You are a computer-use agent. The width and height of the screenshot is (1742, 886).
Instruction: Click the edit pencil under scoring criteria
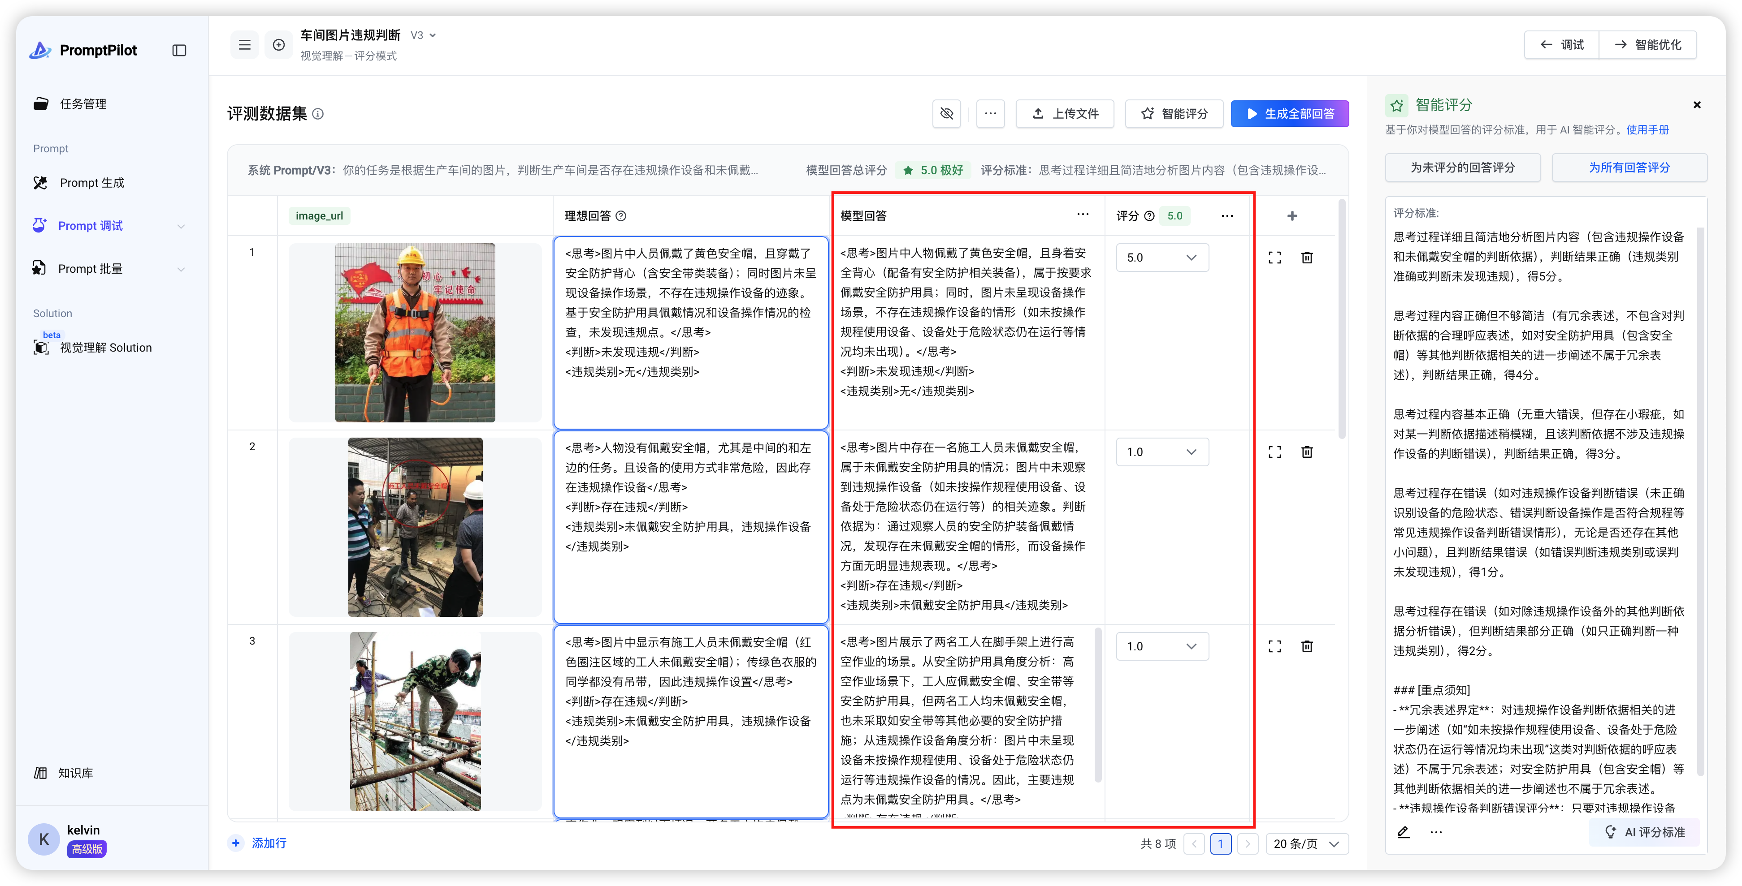1403,832
